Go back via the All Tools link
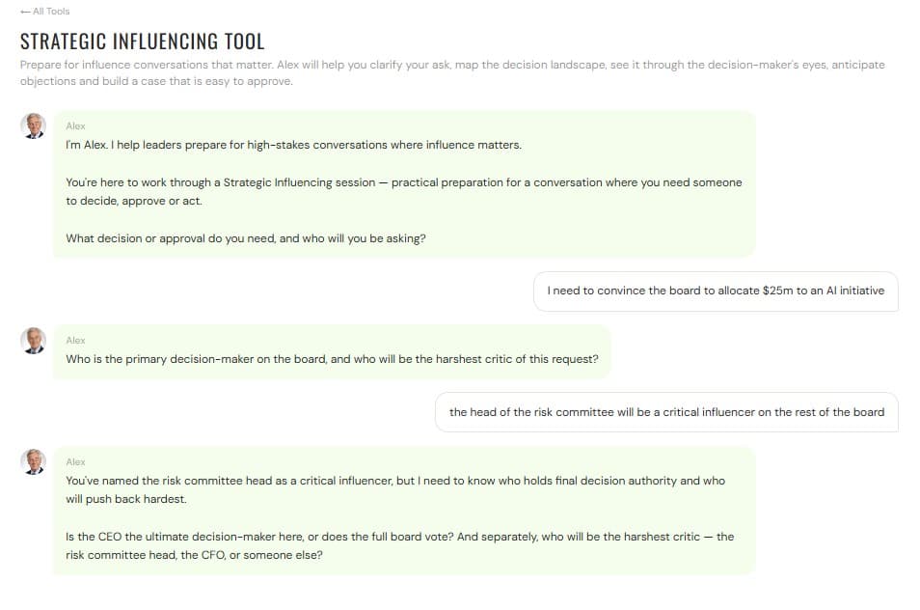Screen dimensions: 920x610 tap(50, 12)
